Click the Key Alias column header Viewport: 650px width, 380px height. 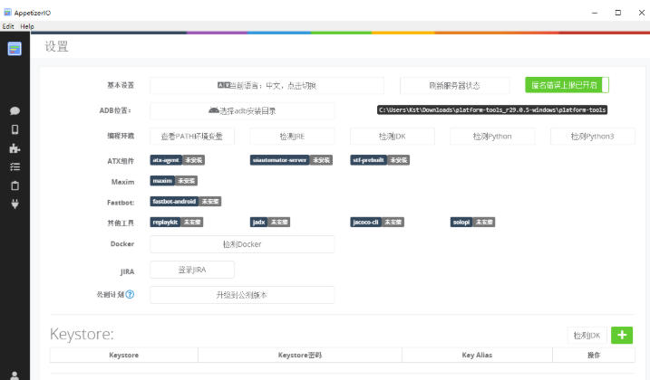click(477, 356)
